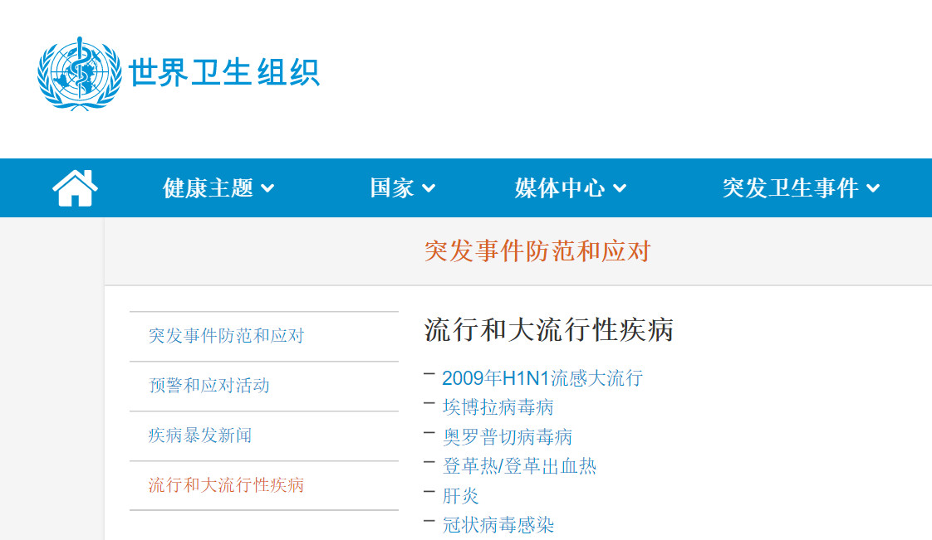932x540 pixels.
Task: Expand the 突发卫生事件 dropdown chevron
Action: [872, 188]
